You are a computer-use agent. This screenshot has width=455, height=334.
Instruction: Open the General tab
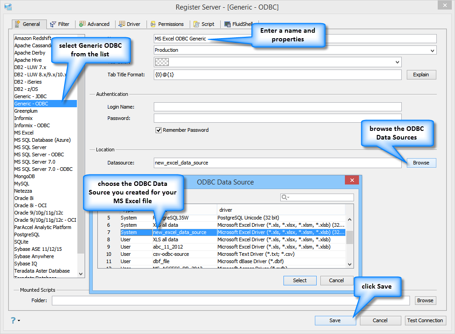(29, 24)
